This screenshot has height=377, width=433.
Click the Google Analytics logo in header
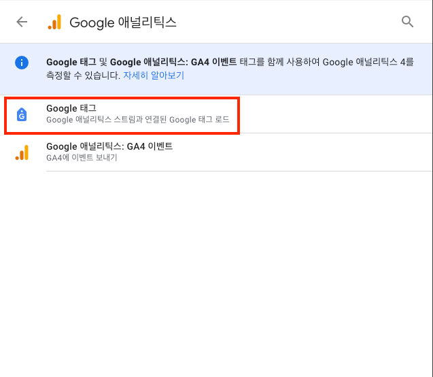point(54,22)
